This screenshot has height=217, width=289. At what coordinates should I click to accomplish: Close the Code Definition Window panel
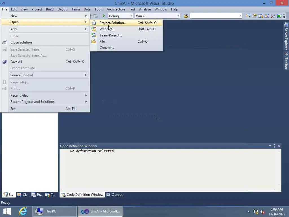(x=279, y=146)
